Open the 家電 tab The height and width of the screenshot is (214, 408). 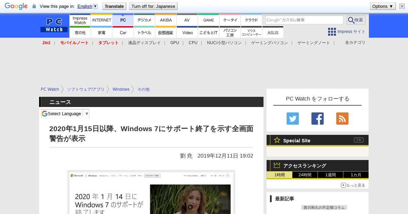(x=101, y=32)
